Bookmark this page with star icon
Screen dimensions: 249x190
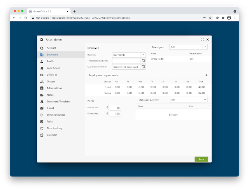(210, 18)
